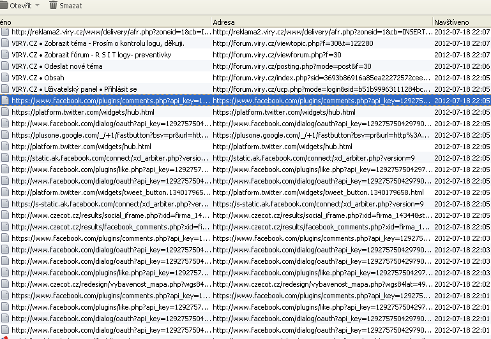Sort by the Navštíveno column header
The width and height of the screenshot is (491, 339).
(451, 22)
